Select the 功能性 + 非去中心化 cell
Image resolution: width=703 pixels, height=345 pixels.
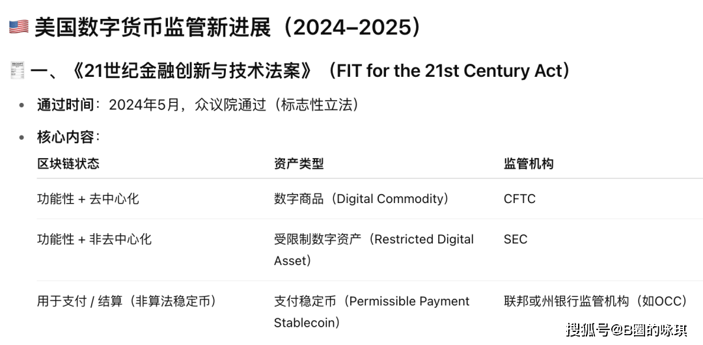point(94,239)
